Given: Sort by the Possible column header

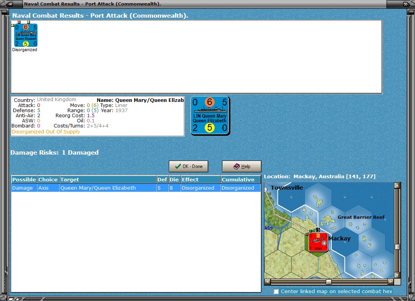Looking at the screenshot, I should point(24,179).
